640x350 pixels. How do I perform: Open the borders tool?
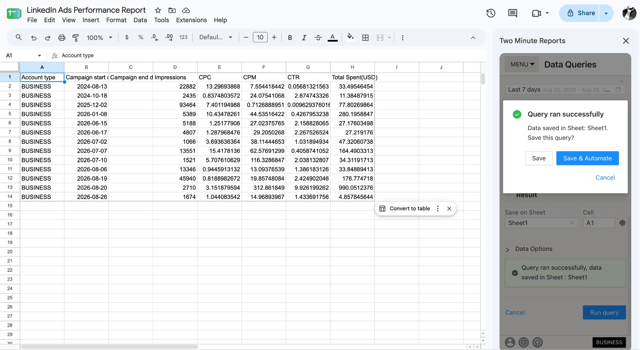[x=365, y=38]
